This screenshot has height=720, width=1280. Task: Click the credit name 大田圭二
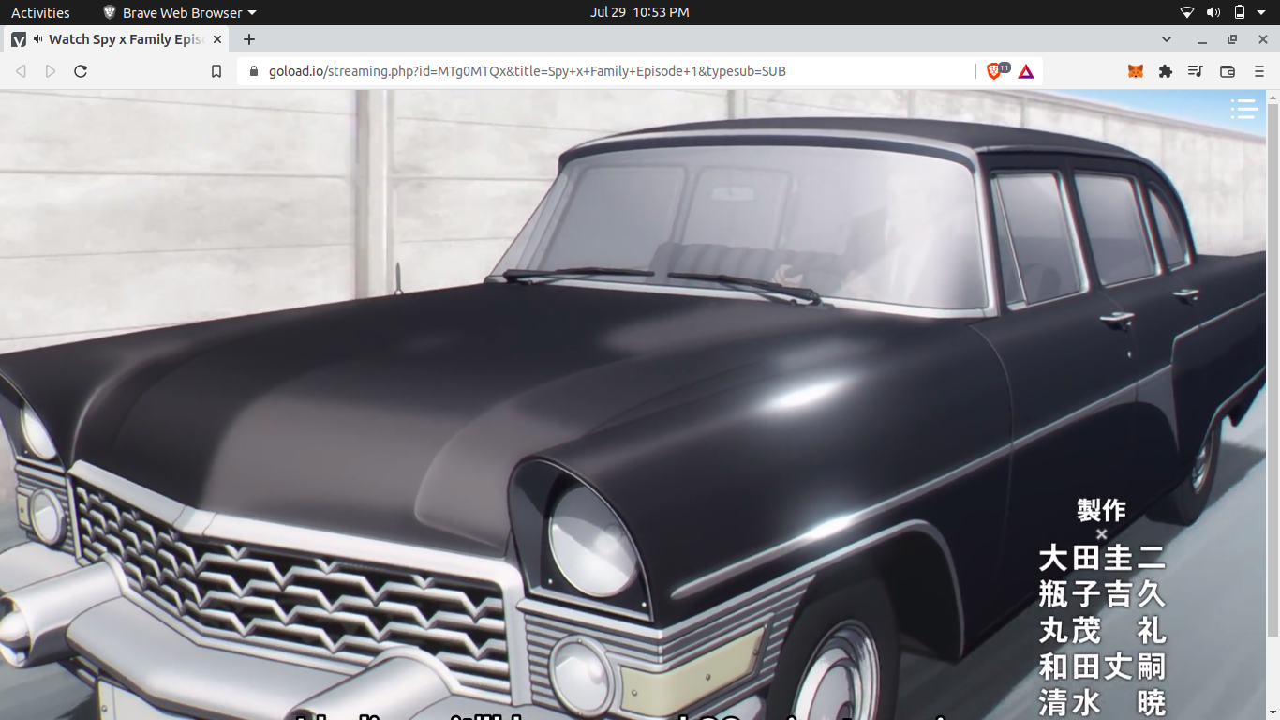point(1102,559)
